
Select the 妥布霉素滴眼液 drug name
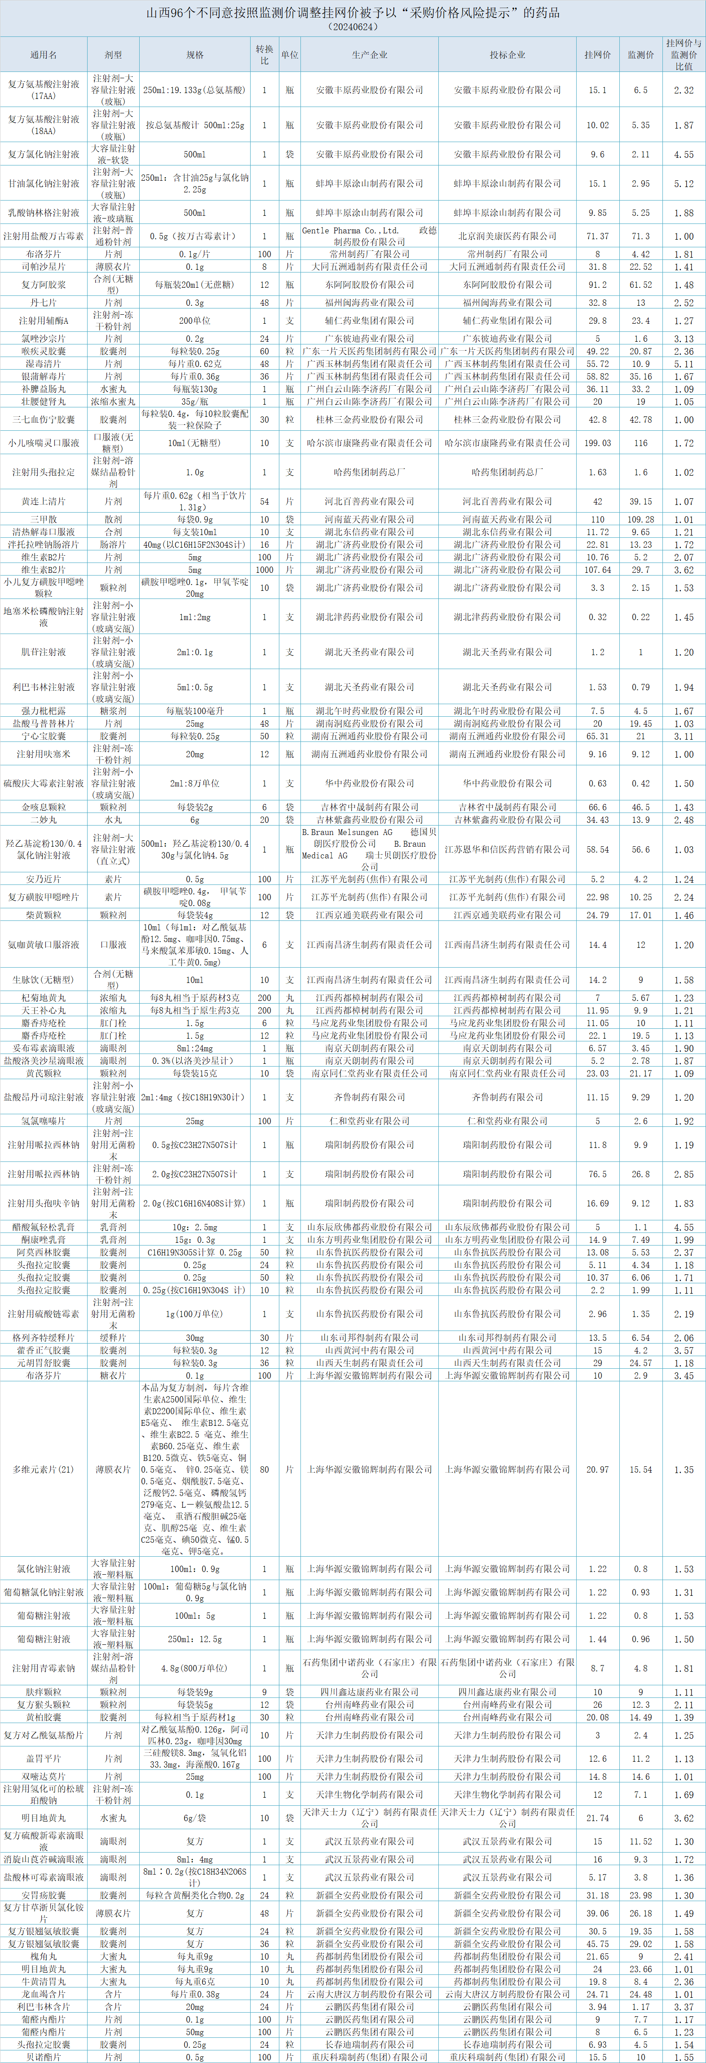[44, 1048]
